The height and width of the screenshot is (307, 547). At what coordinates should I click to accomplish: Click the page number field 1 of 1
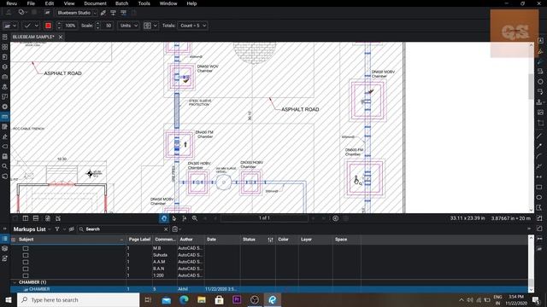tap(264, 218)
